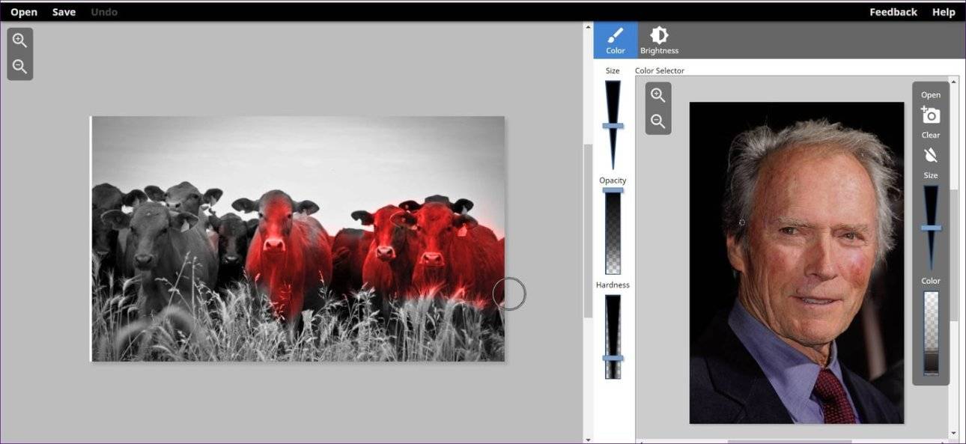Click the Color Selector vertical scrollbar
This screenshot has height=444, width=966.
953,255
